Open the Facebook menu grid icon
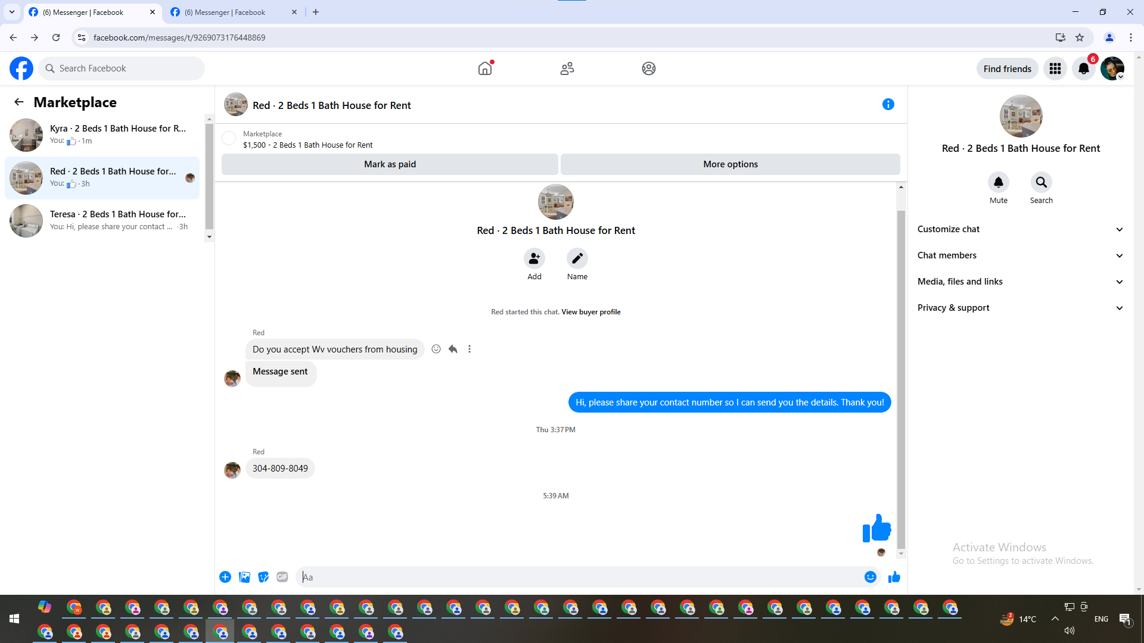The height and width of the screenshot is (643, 1144). tap(1055, 68)
